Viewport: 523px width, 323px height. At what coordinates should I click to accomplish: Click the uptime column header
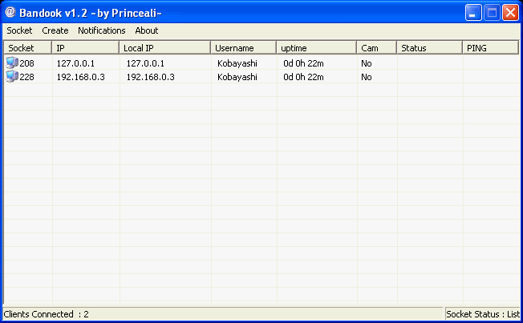click(x=316, y=48)
